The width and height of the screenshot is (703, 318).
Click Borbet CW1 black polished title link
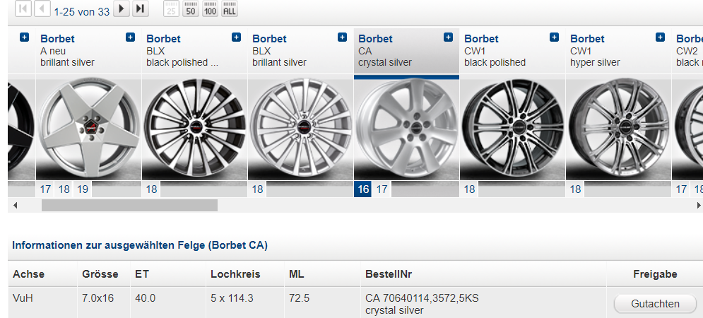[x=482, y=39]
